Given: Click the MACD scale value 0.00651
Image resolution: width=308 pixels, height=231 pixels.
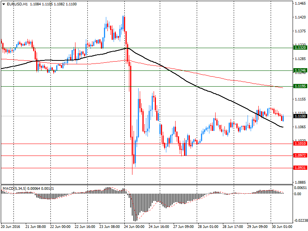Looking at the screenshot, I should [x=300, y=188].
